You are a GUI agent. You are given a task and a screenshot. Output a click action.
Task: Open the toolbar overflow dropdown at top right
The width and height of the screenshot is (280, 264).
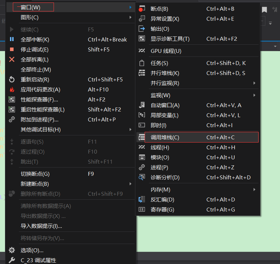coord(270,23)
